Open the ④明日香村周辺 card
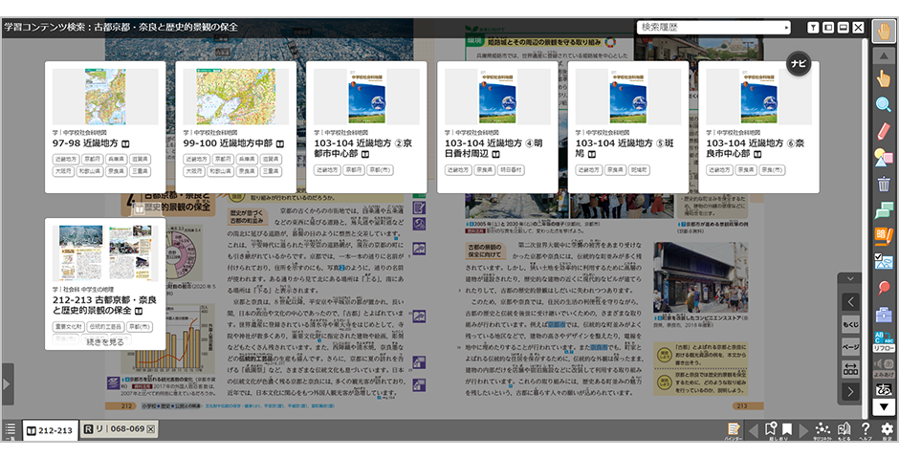The height and width of the screenshot is (459, 899). tap(497, 126)
